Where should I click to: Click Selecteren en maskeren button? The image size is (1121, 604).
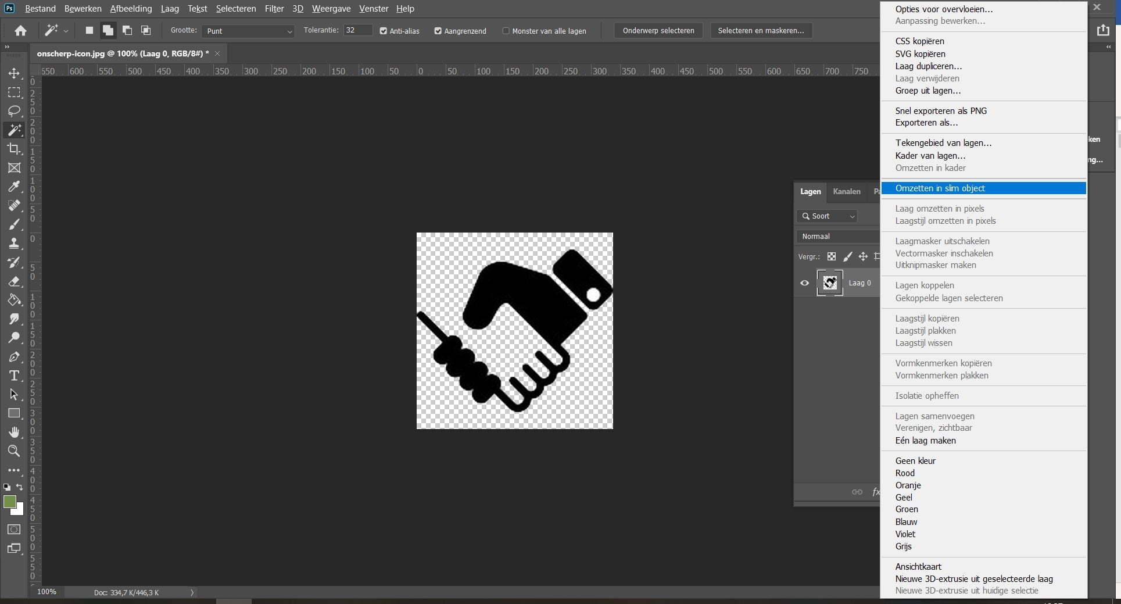(x=761, y=30)
